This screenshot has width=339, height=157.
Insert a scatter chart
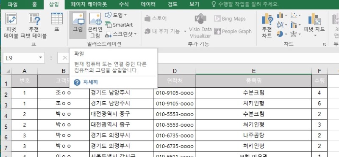(296, 15)
